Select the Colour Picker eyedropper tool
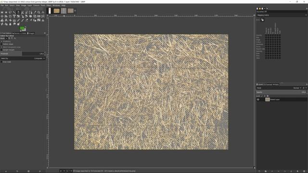This screenshot has width=308, height=173. [x=35, y=12]
